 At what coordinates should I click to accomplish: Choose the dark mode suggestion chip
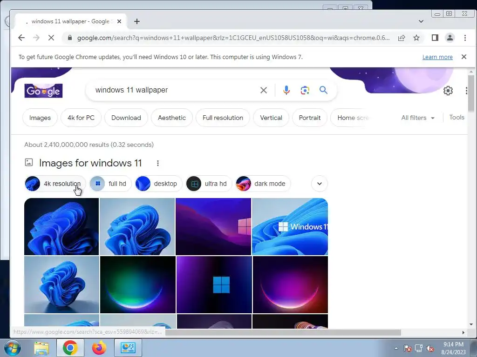click(x=263, y=184)
